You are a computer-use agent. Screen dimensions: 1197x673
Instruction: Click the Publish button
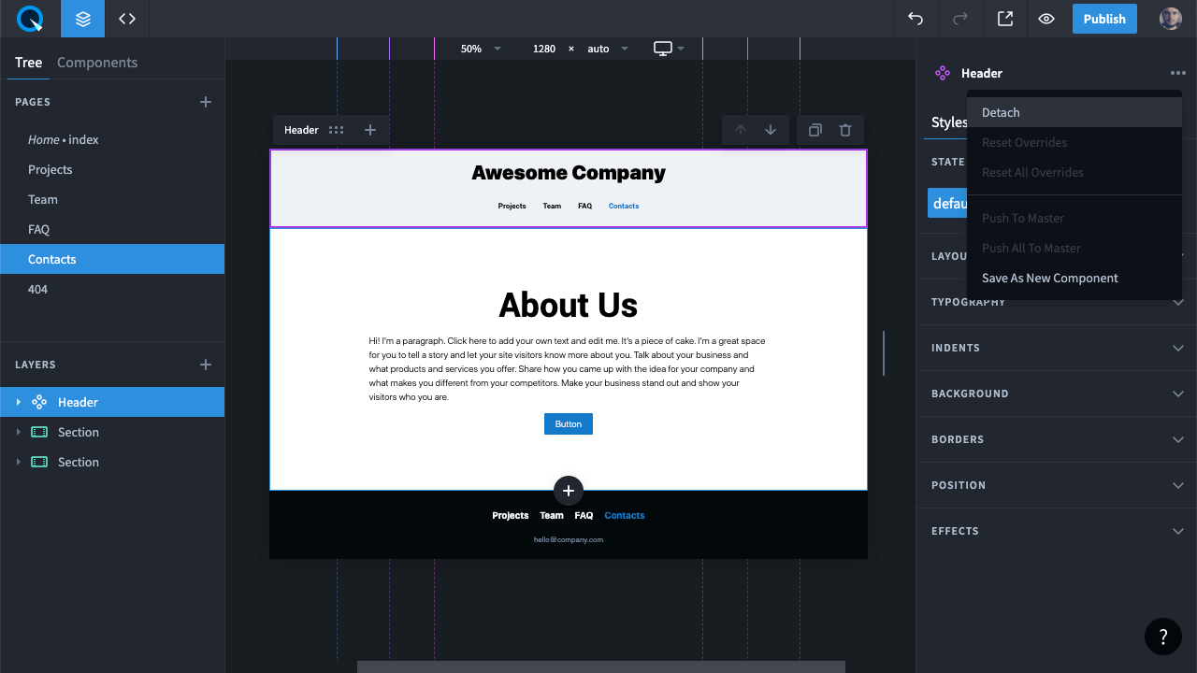tap(1104, 19)
